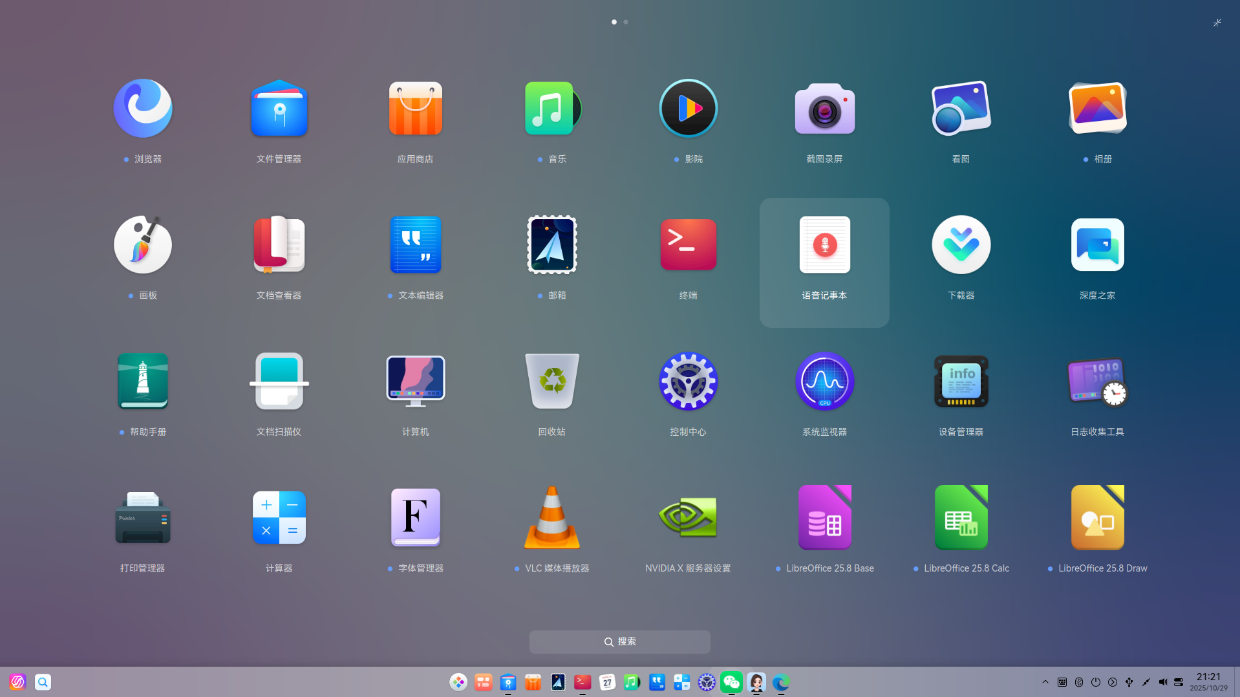Launch NVIDIA X 服务器设置
The width and height of the screenshot is (1240, 697).
coord(689,518)
